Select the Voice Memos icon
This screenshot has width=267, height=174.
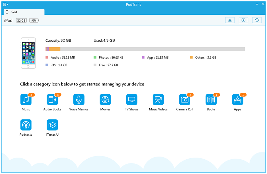[79, 99]
